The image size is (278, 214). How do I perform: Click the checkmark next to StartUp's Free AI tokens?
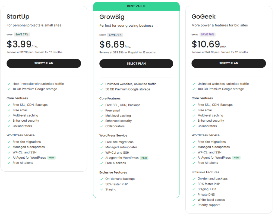pyautogui.click(x=8, y=163)
